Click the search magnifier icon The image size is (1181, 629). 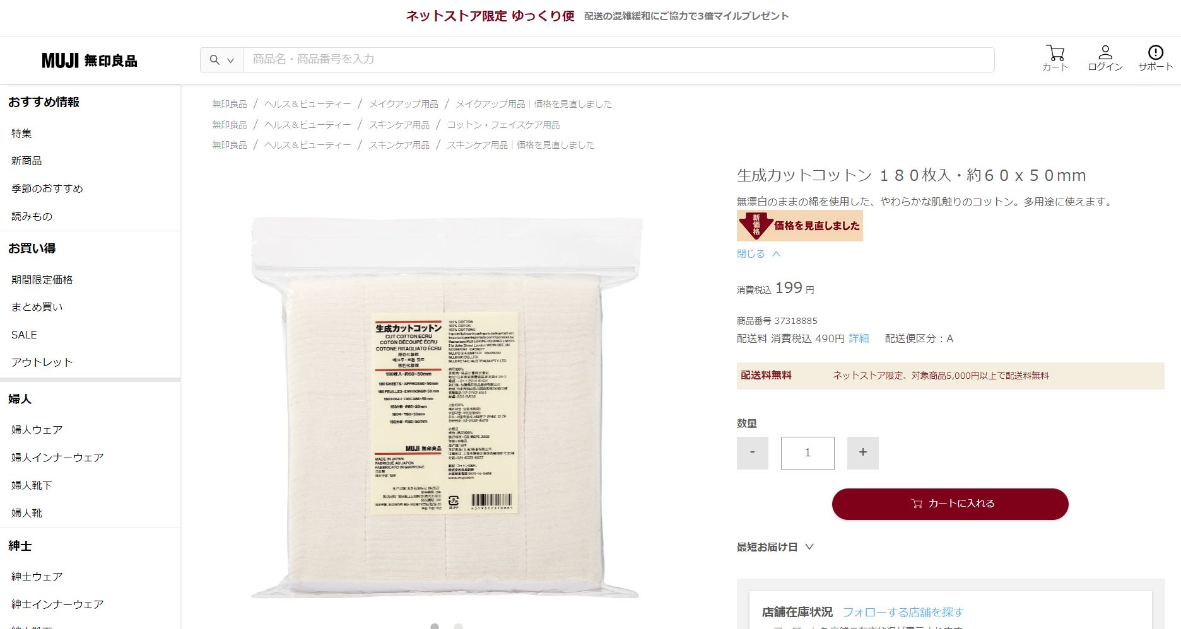[x=214, y=60]
